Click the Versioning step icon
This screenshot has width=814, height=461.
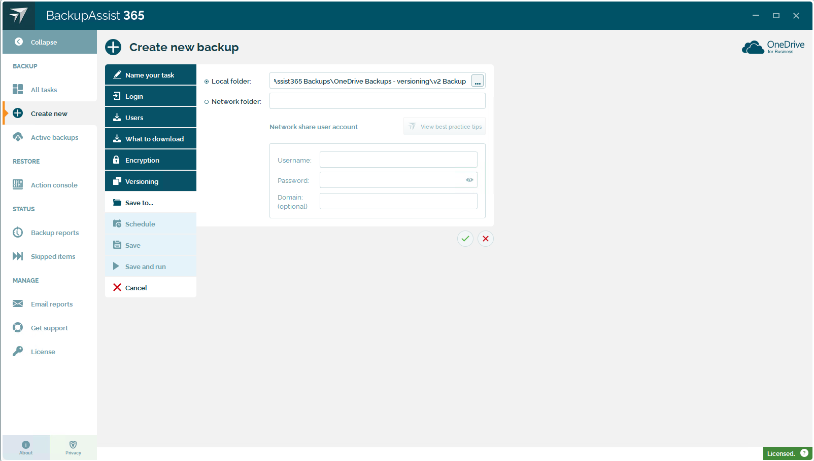[x=117, y=181]
